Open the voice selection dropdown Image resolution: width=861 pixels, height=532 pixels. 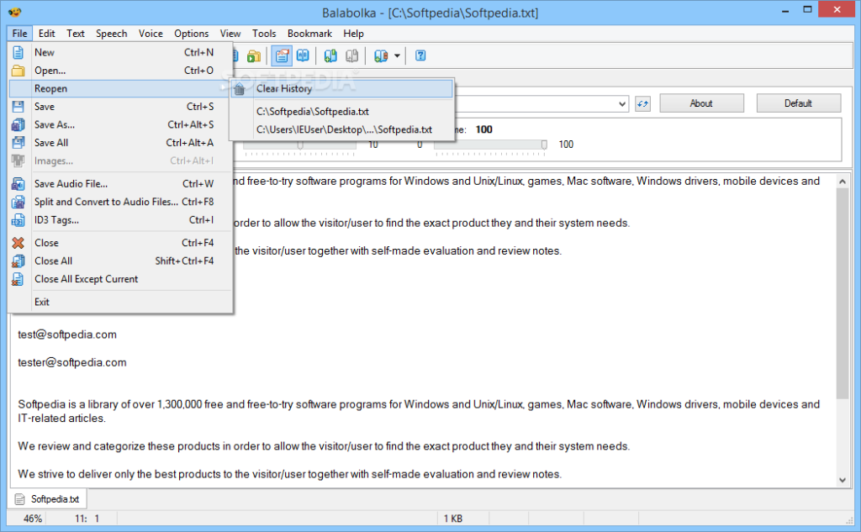click(x=623, y=103)
